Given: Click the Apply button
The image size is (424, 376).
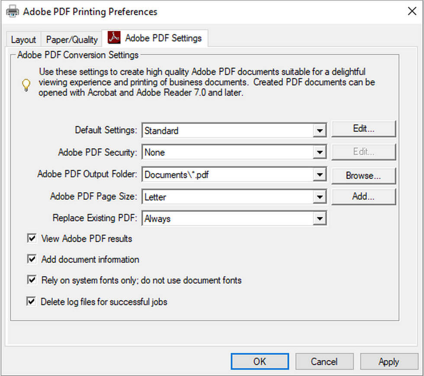Looking at the screenshot, I should (389, 361).
